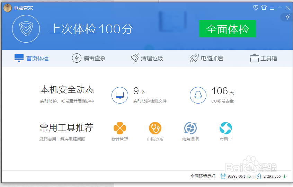Open the 电脑加速 tab
This screenshot has height=187, width=293.
pyautogui.click(x=206, y=58)
